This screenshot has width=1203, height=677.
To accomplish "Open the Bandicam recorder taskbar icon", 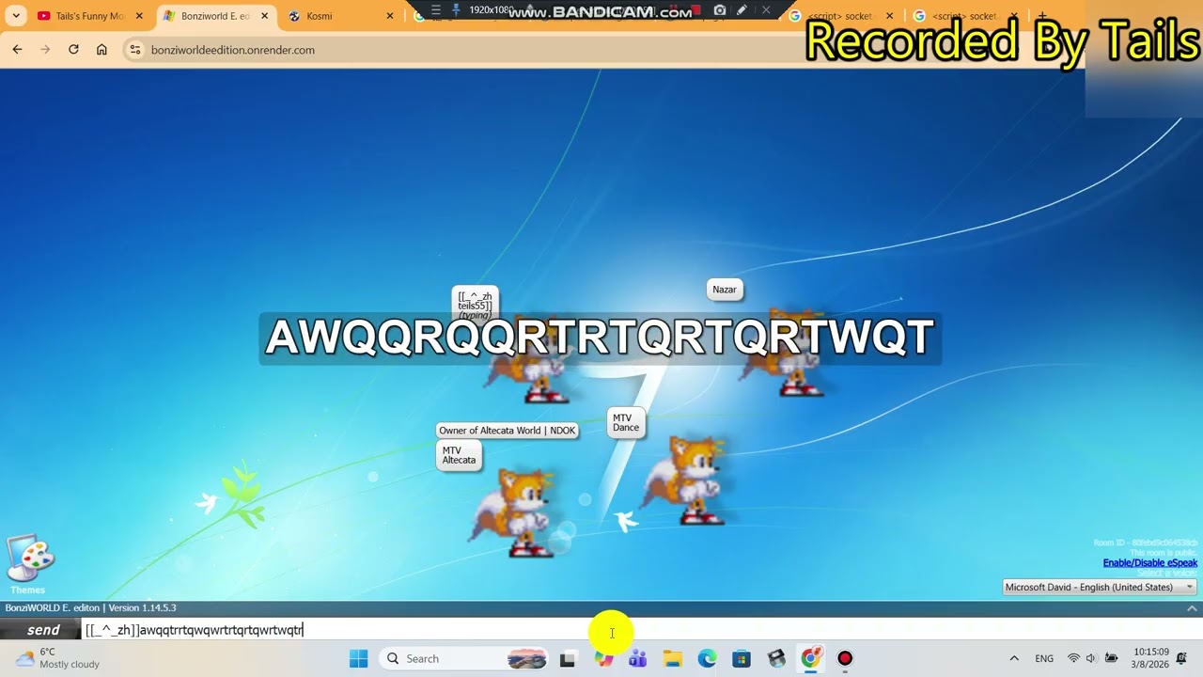I will [845, 659].
